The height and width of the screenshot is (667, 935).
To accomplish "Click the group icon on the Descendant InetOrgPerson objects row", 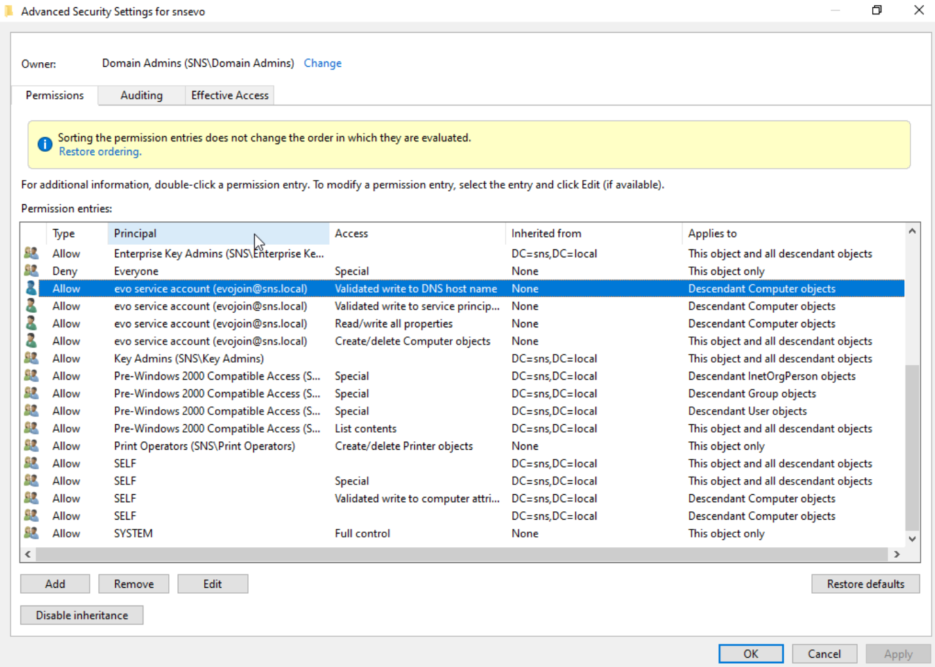I will click(31, 376).
